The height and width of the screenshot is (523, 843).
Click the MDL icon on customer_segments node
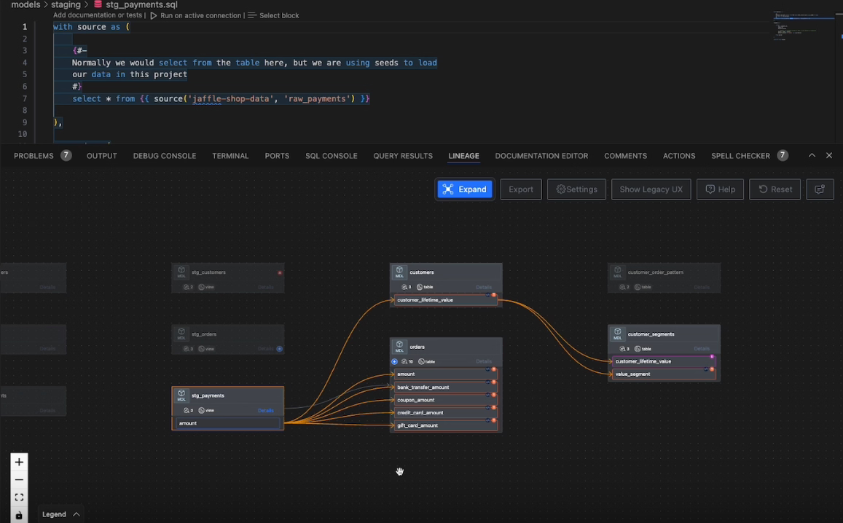[618, 334]
